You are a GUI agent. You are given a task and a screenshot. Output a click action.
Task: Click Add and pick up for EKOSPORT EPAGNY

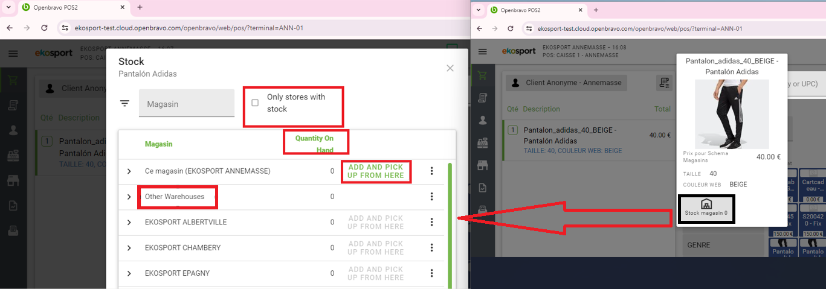[376, 273]
